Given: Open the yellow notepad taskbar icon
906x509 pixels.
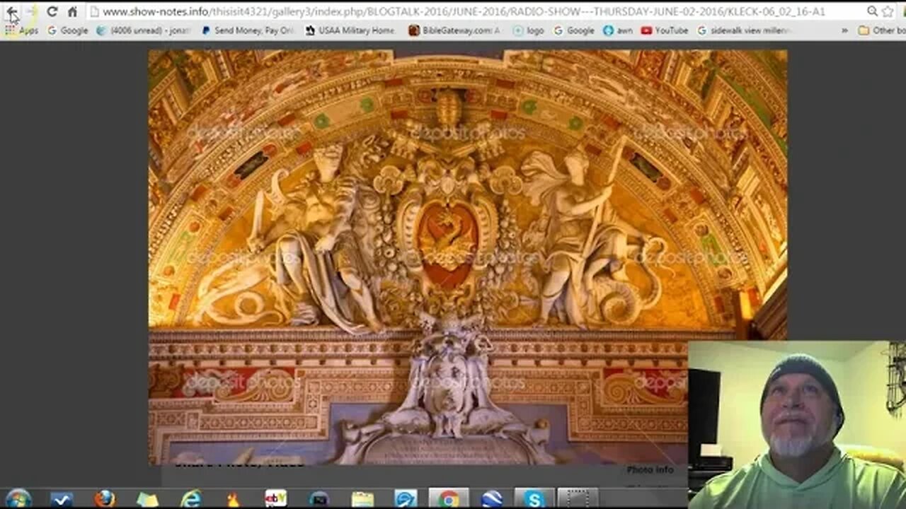Looking at the screenshot, I should 362,499.
